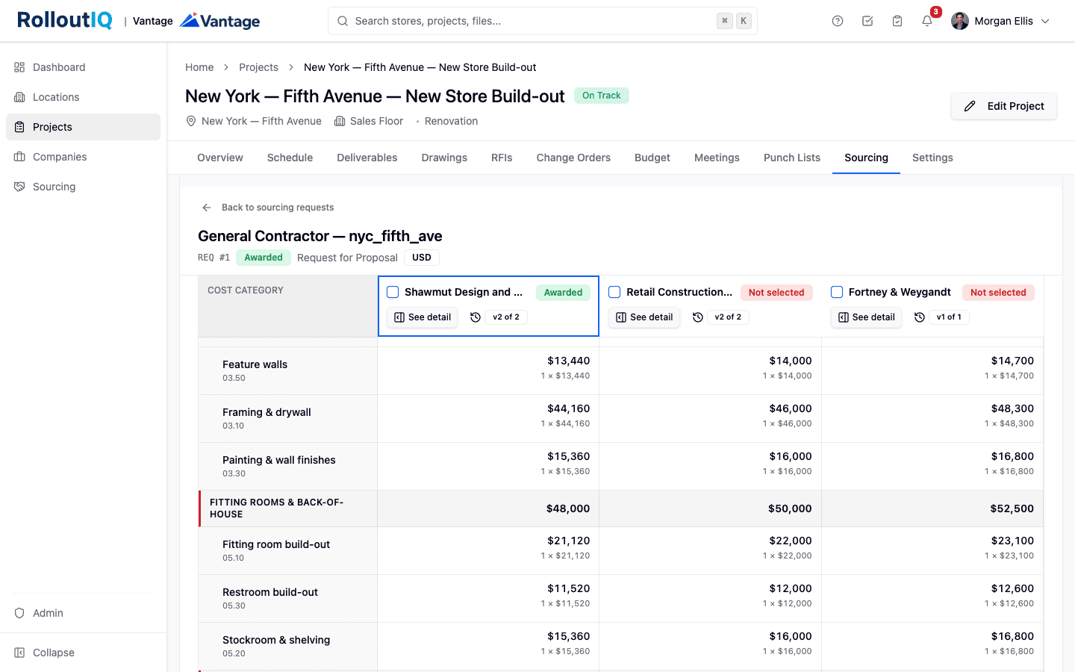This screenshot has height=672, width=1075.
Task: Switch to the Settings tab
Action: coord(932,158)
